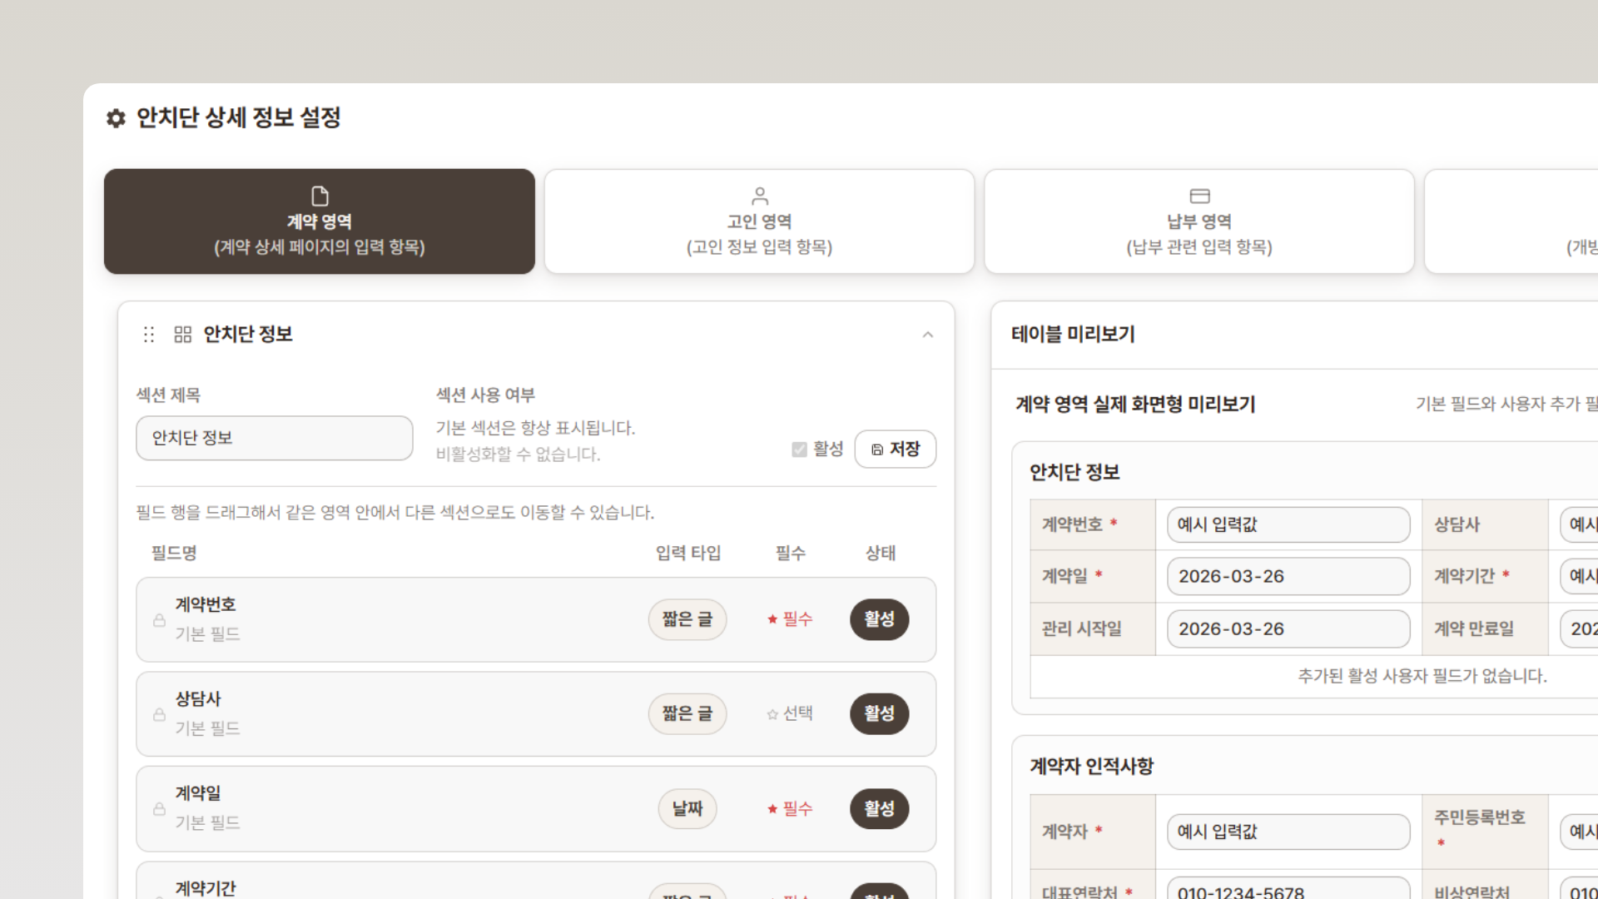The image size is (1598, 899).
Task: Click the 계약기간 field row name
Action: click(x=206, y=888)
